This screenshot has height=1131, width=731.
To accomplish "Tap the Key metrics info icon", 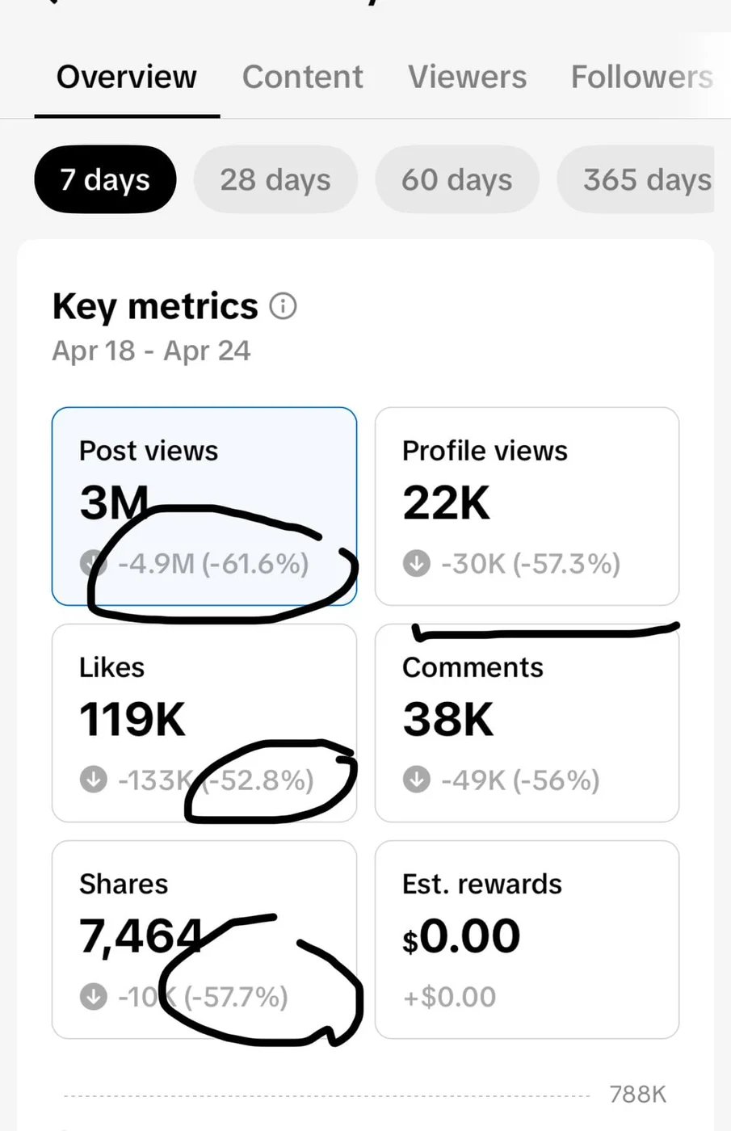I will pyautogui.click(x=283, y=307).
